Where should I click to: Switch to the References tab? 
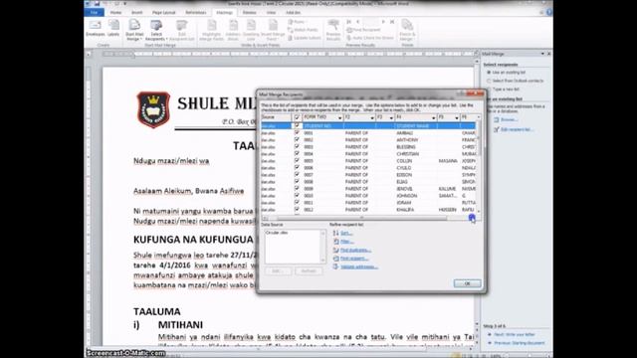pyautogui.click(x=196, y=13)
